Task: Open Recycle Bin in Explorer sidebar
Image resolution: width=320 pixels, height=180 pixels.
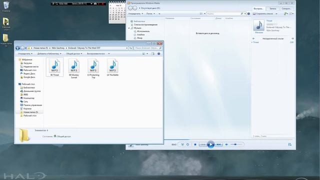Action: tap(25, 108)
